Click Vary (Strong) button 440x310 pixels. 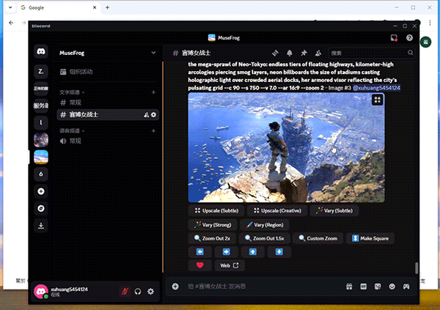pyautogui.click(x=213, y=225)
